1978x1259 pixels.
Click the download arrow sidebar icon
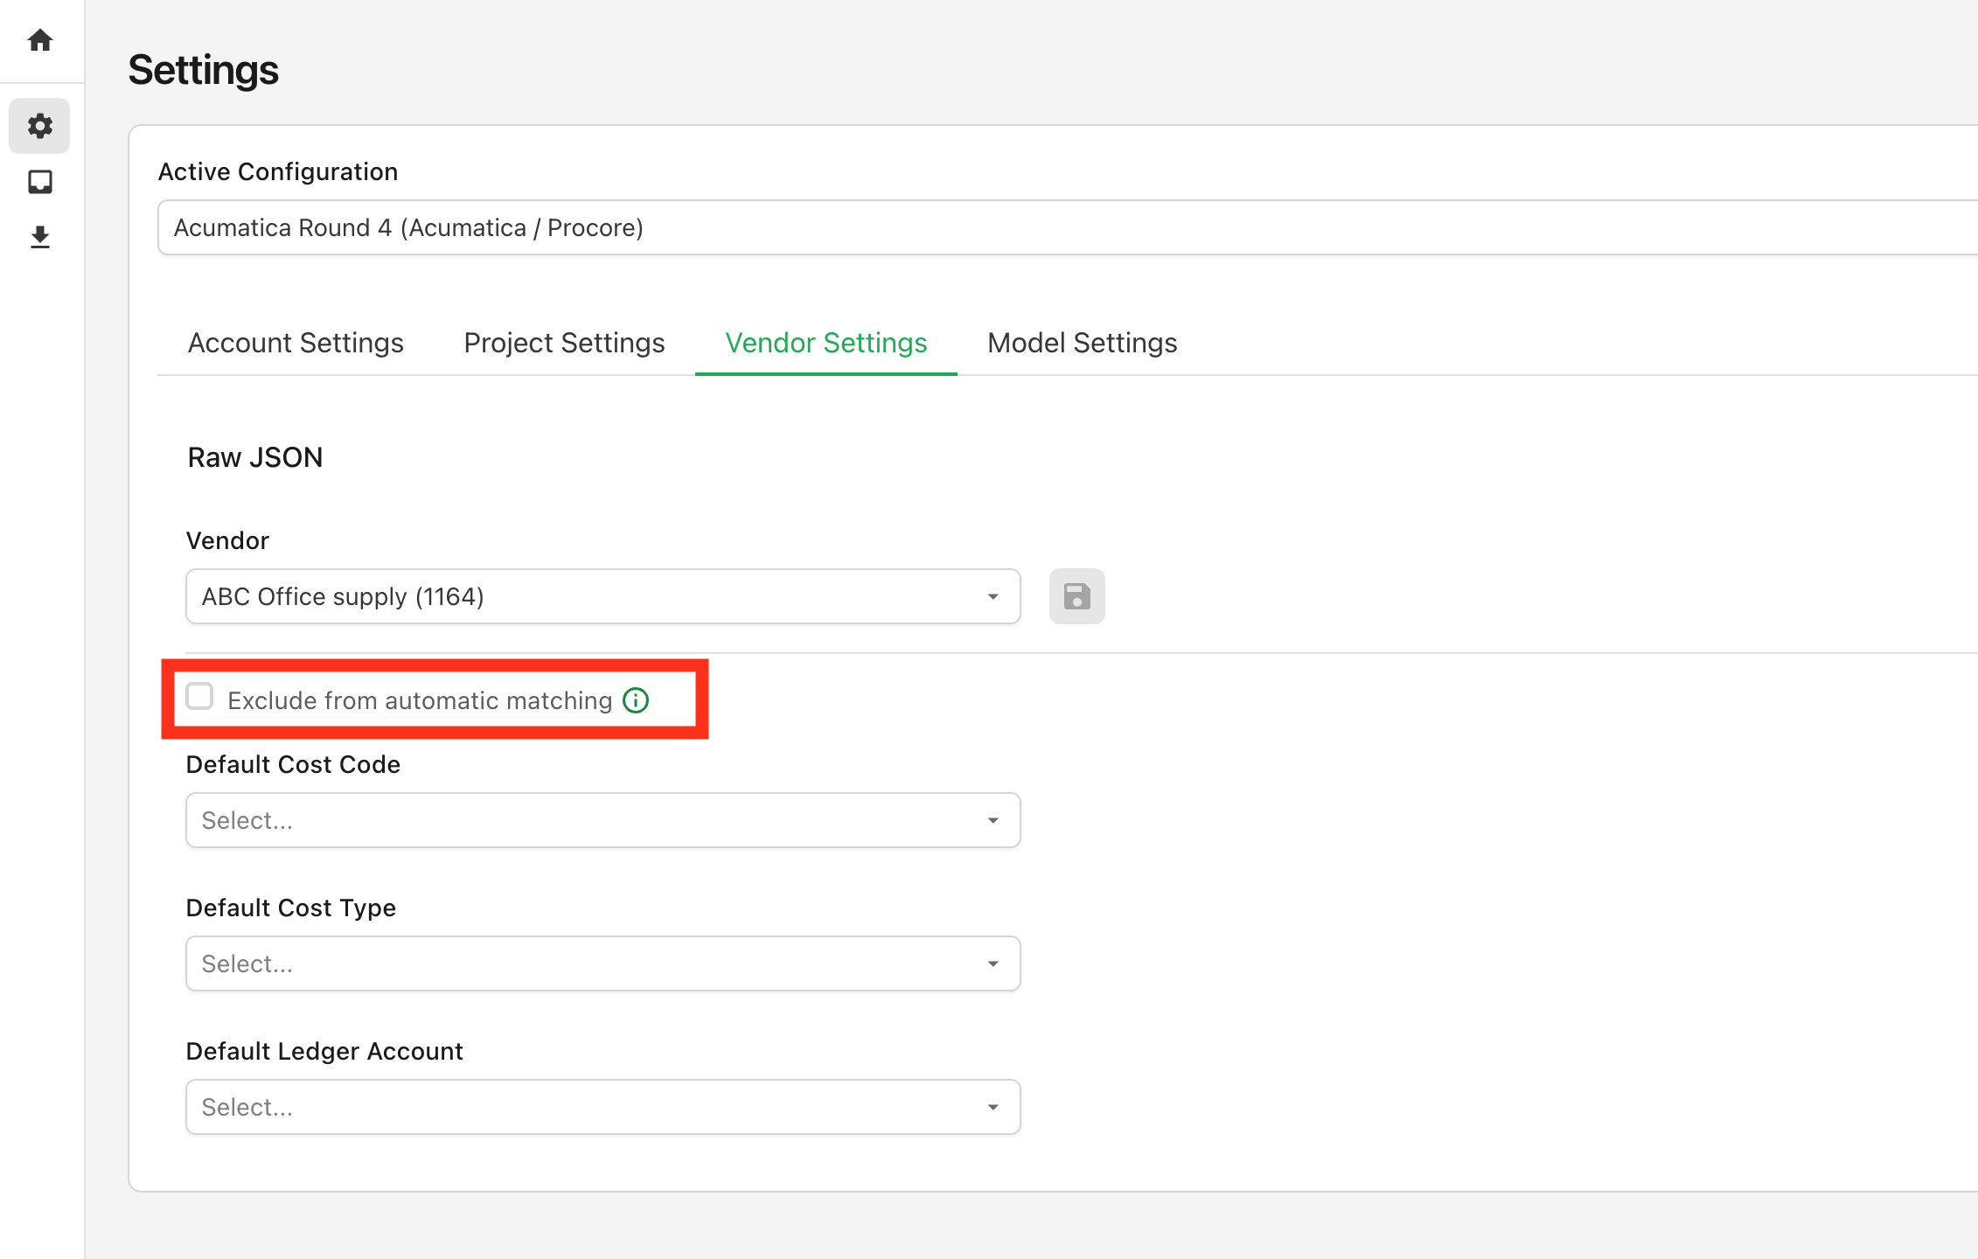coord(40,237)
